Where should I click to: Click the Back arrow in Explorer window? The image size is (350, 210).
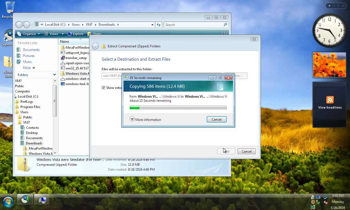pyautogui.click(x=19, y=25)
